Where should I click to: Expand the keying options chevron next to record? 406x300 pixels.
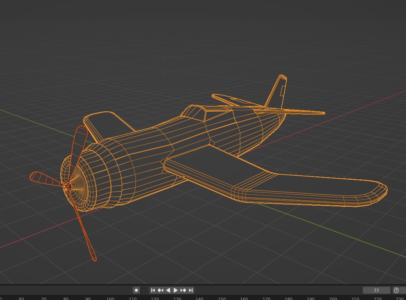143,290
